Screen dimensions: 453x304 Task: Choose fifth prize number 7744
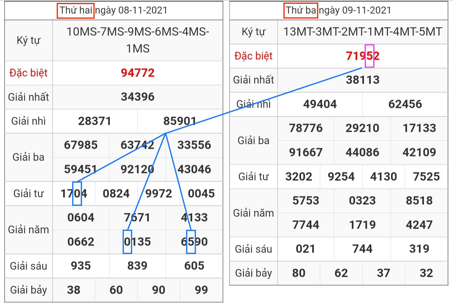coord(306,225)
